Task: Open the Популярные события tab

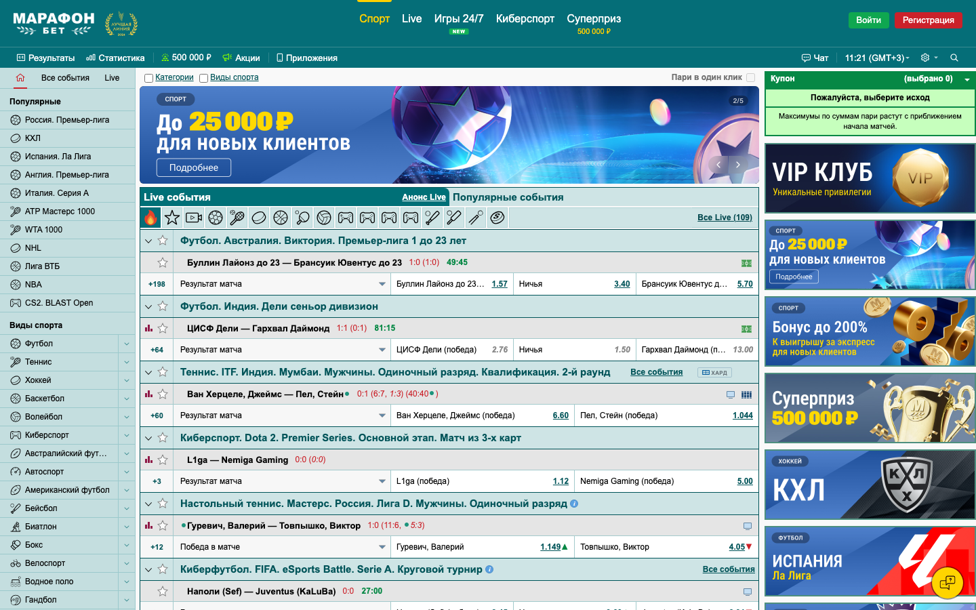Action: pos(508,197)
